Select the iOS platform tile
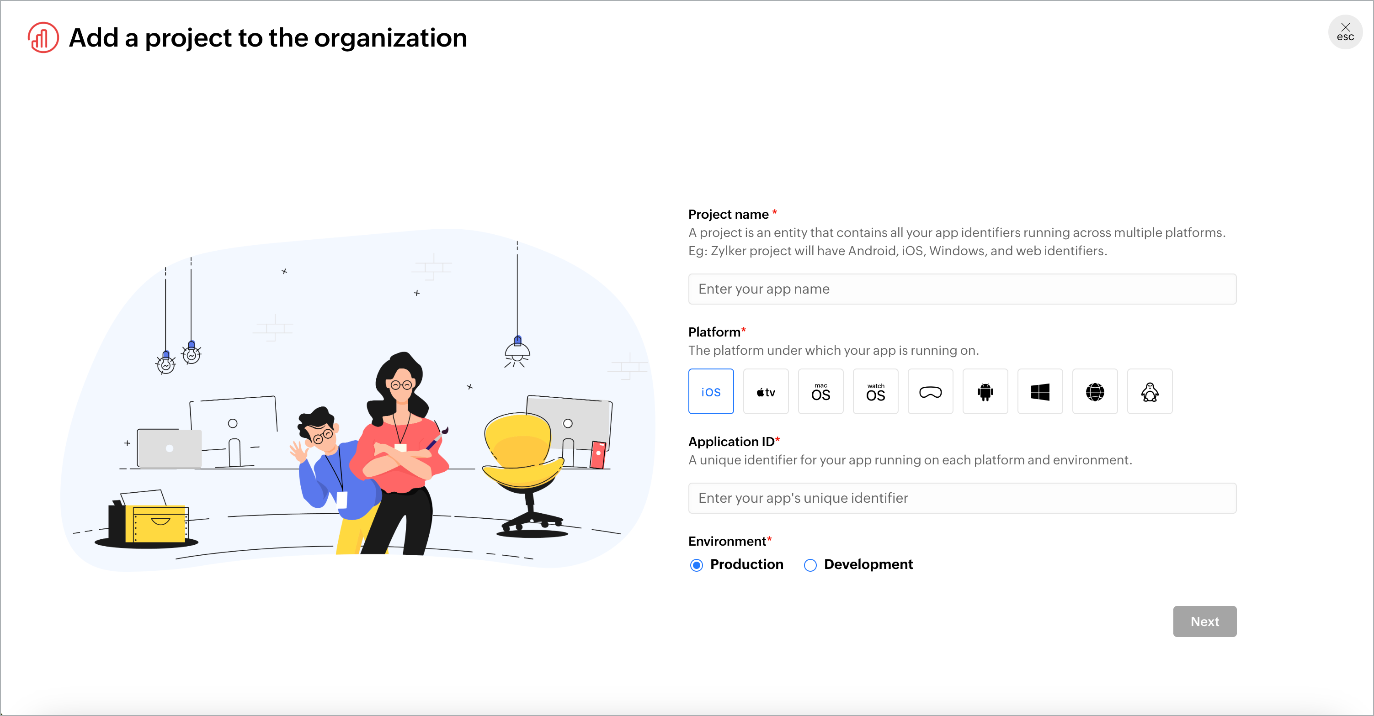 710,392
